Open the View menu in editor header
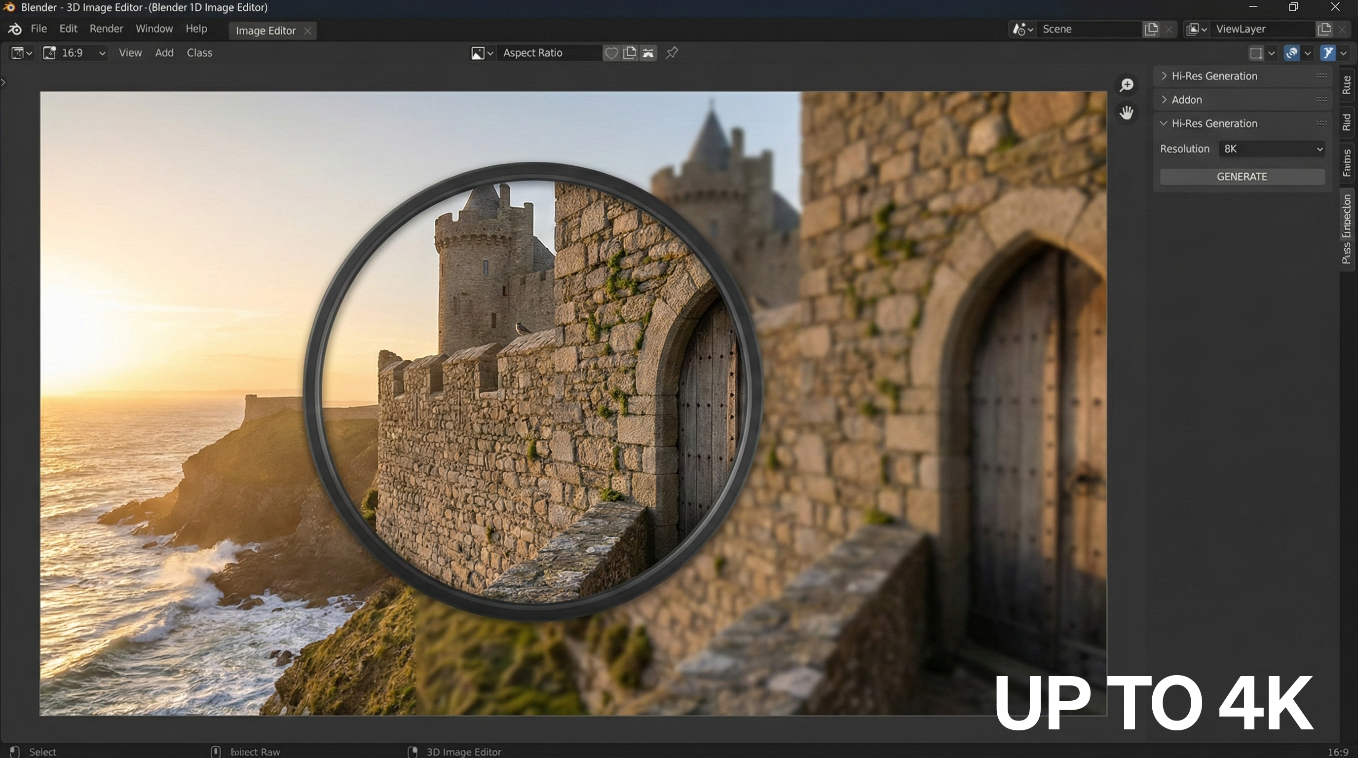The width and height of the screenshot is (1358, 758). [x=130, y=53]
